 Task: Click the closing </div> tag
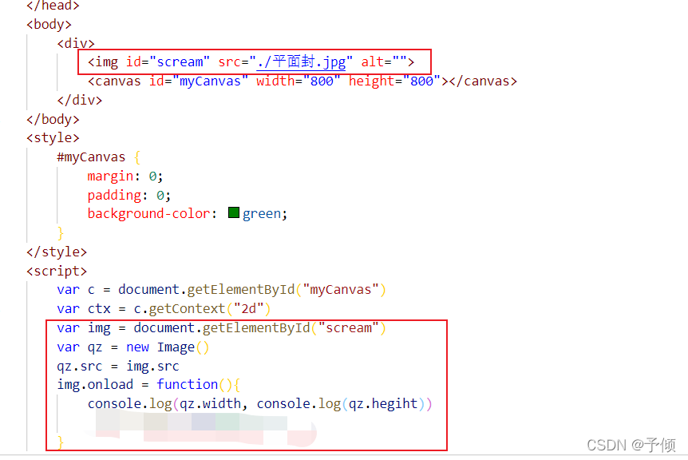coord(80,100)
